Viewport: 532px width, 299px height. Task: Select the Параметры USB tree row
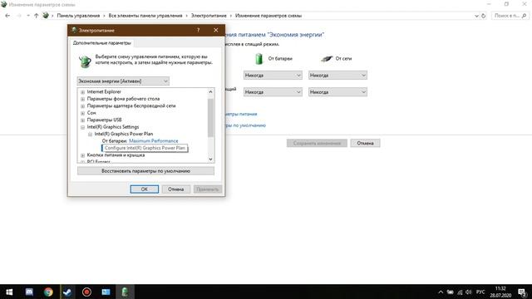coord(104,120)
